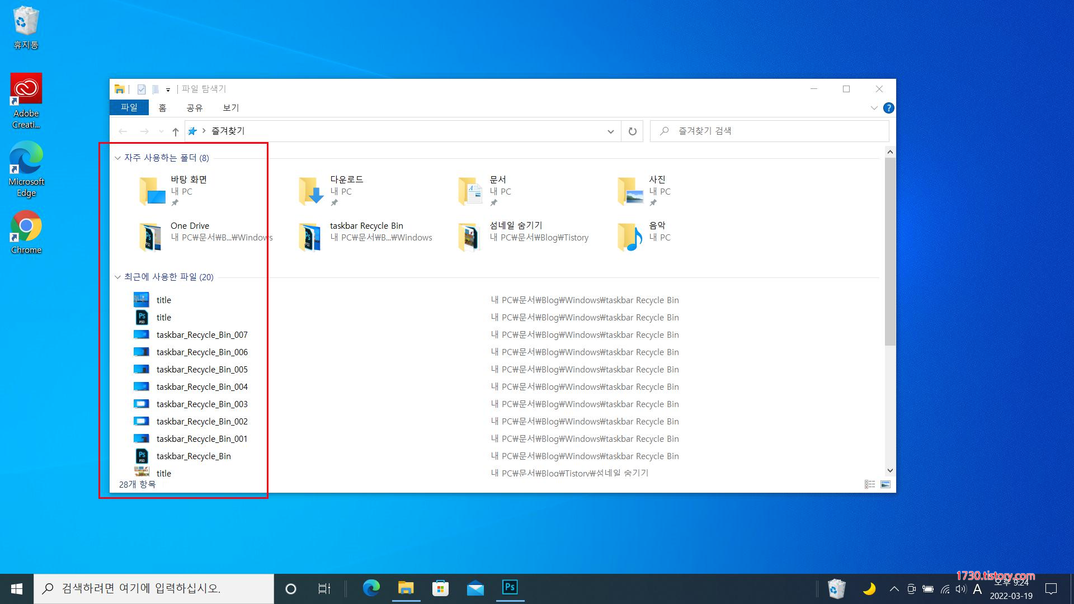Collapse the 최근에 사용한 파일 group
The image size is (1074, 604).
click(117, 277)
